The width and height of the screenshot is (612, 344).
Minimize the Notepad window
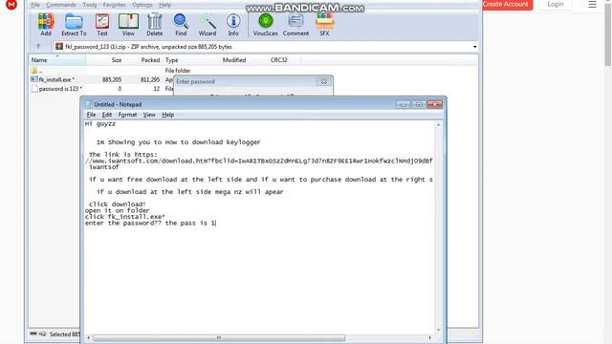[404, 104]
